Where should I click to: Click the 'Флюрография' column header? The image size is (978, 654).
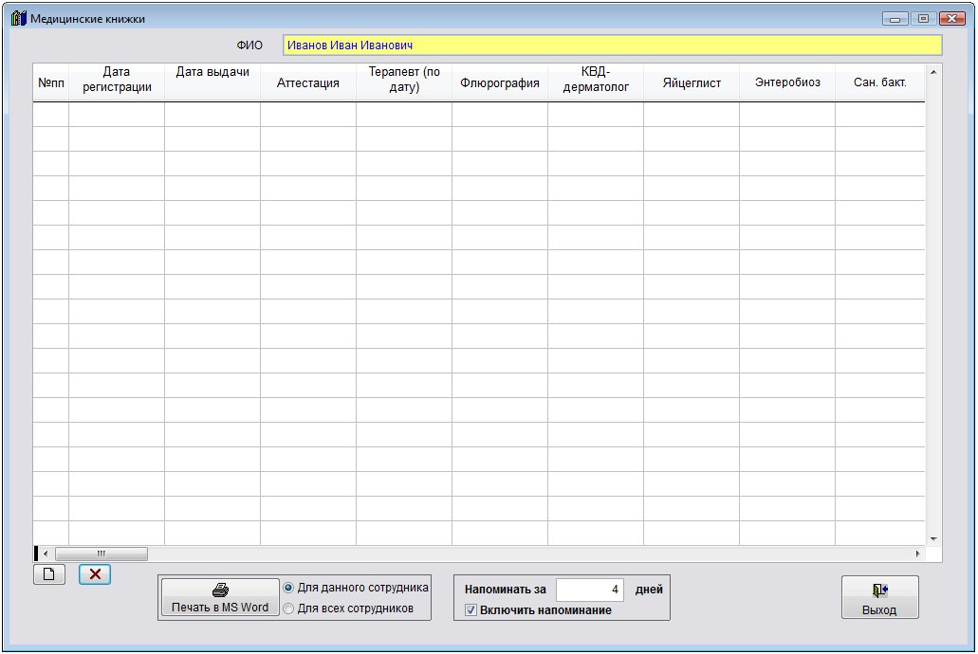500,82
